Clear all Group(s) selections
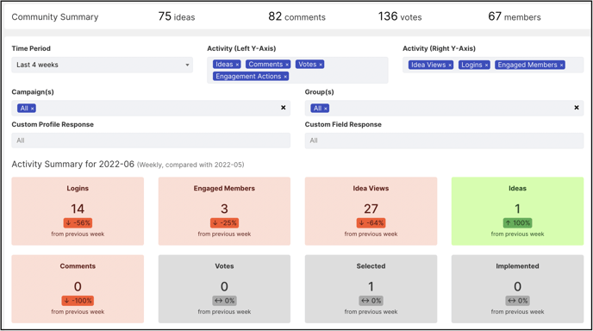Viewport: 593px width, 331px height. 577,108
